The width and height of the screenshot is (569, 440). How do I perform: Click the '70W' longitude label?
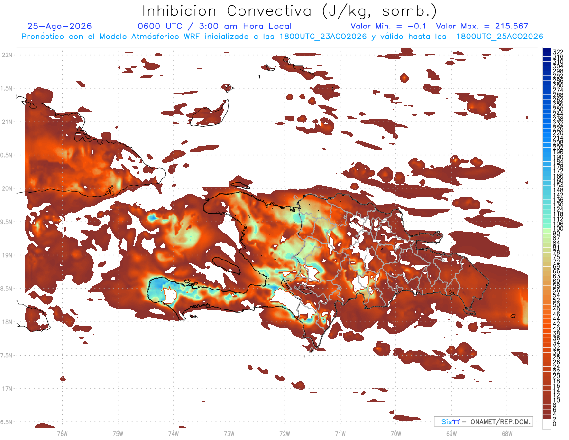click(396, 433)
